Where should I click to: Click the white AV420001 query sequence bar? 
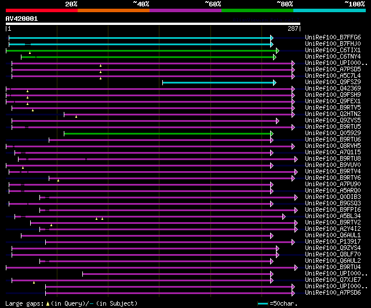pyautogui.click(x=153, y=24)
